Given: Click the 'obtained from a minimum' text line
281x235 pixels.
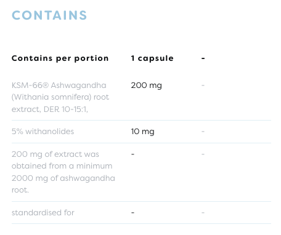Looking at the screenshot, I should click(x=62, y=166).
